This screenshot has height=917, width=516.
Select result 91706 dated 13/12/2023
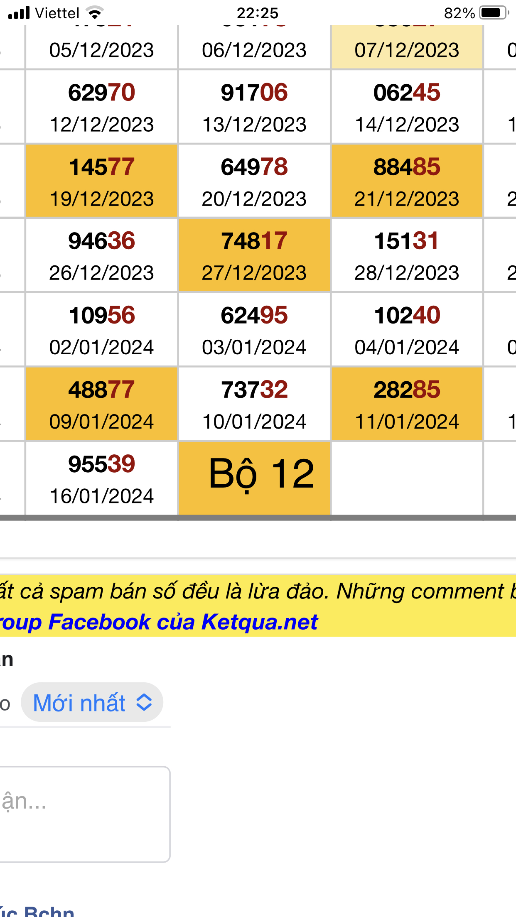(x=254, y=107)
